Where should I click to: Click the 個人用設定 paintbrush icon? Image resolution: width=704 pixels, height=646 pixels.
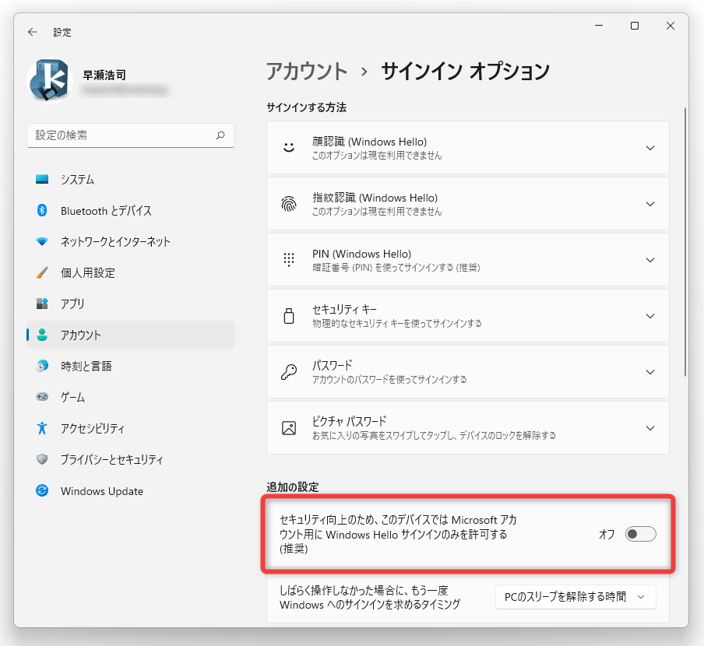coord(42,272)
